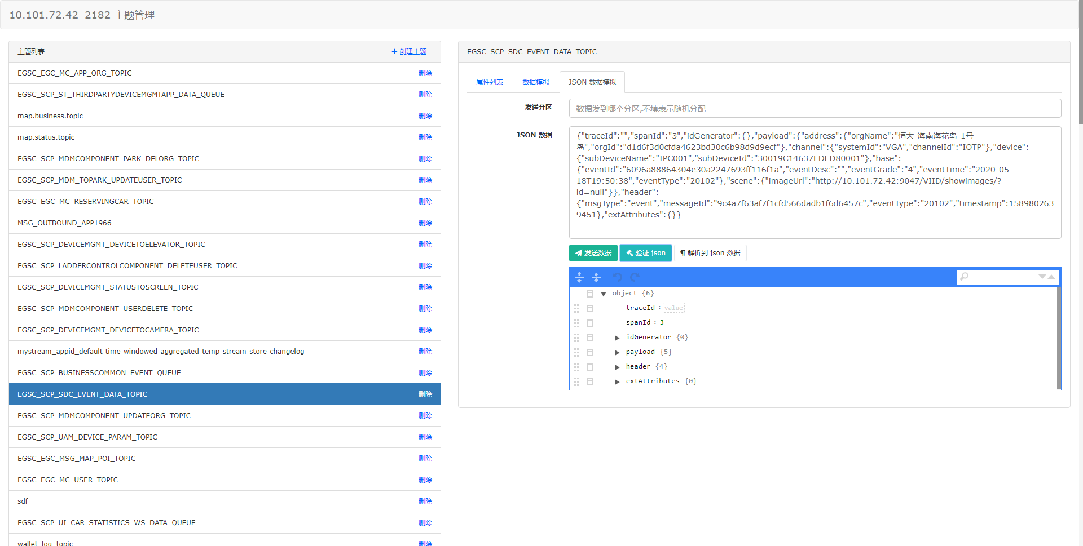Select topic EGSC_SCP_UI_CAR_STATISTICS_WS_DATA_QUEUE
Image resolution: width=1083 pixels, height=546 pixels.
coord(224,523)
